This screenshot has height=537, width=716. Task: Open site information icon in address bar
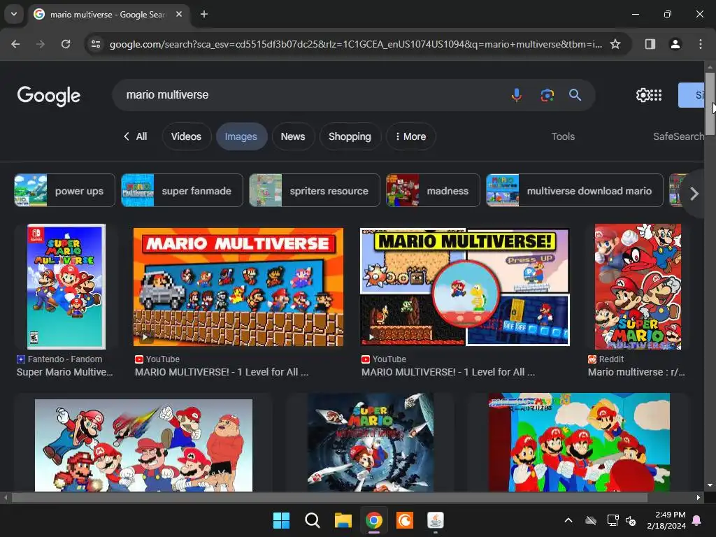[x=96, y=44]
